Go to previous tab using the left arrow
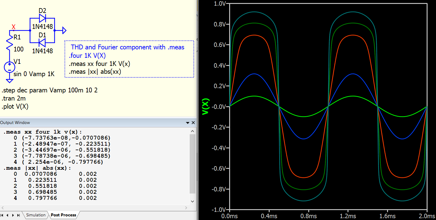 click(x=7, y=215)
